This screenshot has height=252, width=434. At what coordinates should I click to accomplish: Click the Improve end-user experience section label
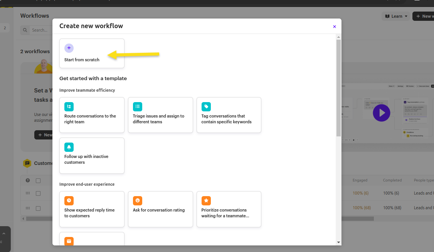click(x=87, y=184)
